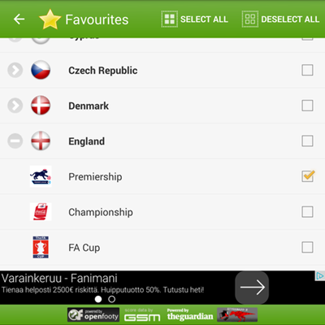Tap the Championship league logo
This screenshot has height=325, width=325.
(x=41, y=212)
